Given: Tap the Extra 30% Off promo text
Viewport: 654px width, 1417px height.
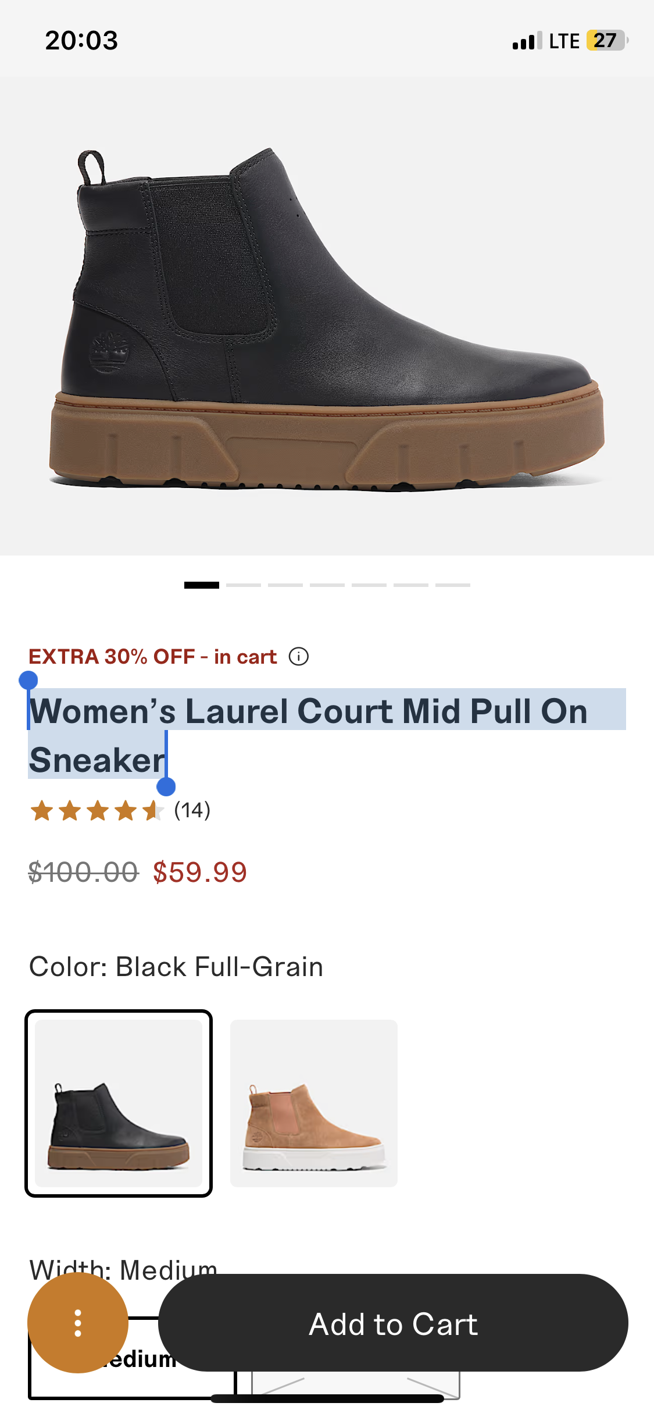Looking at the screenshot, I should click(153, 657).
